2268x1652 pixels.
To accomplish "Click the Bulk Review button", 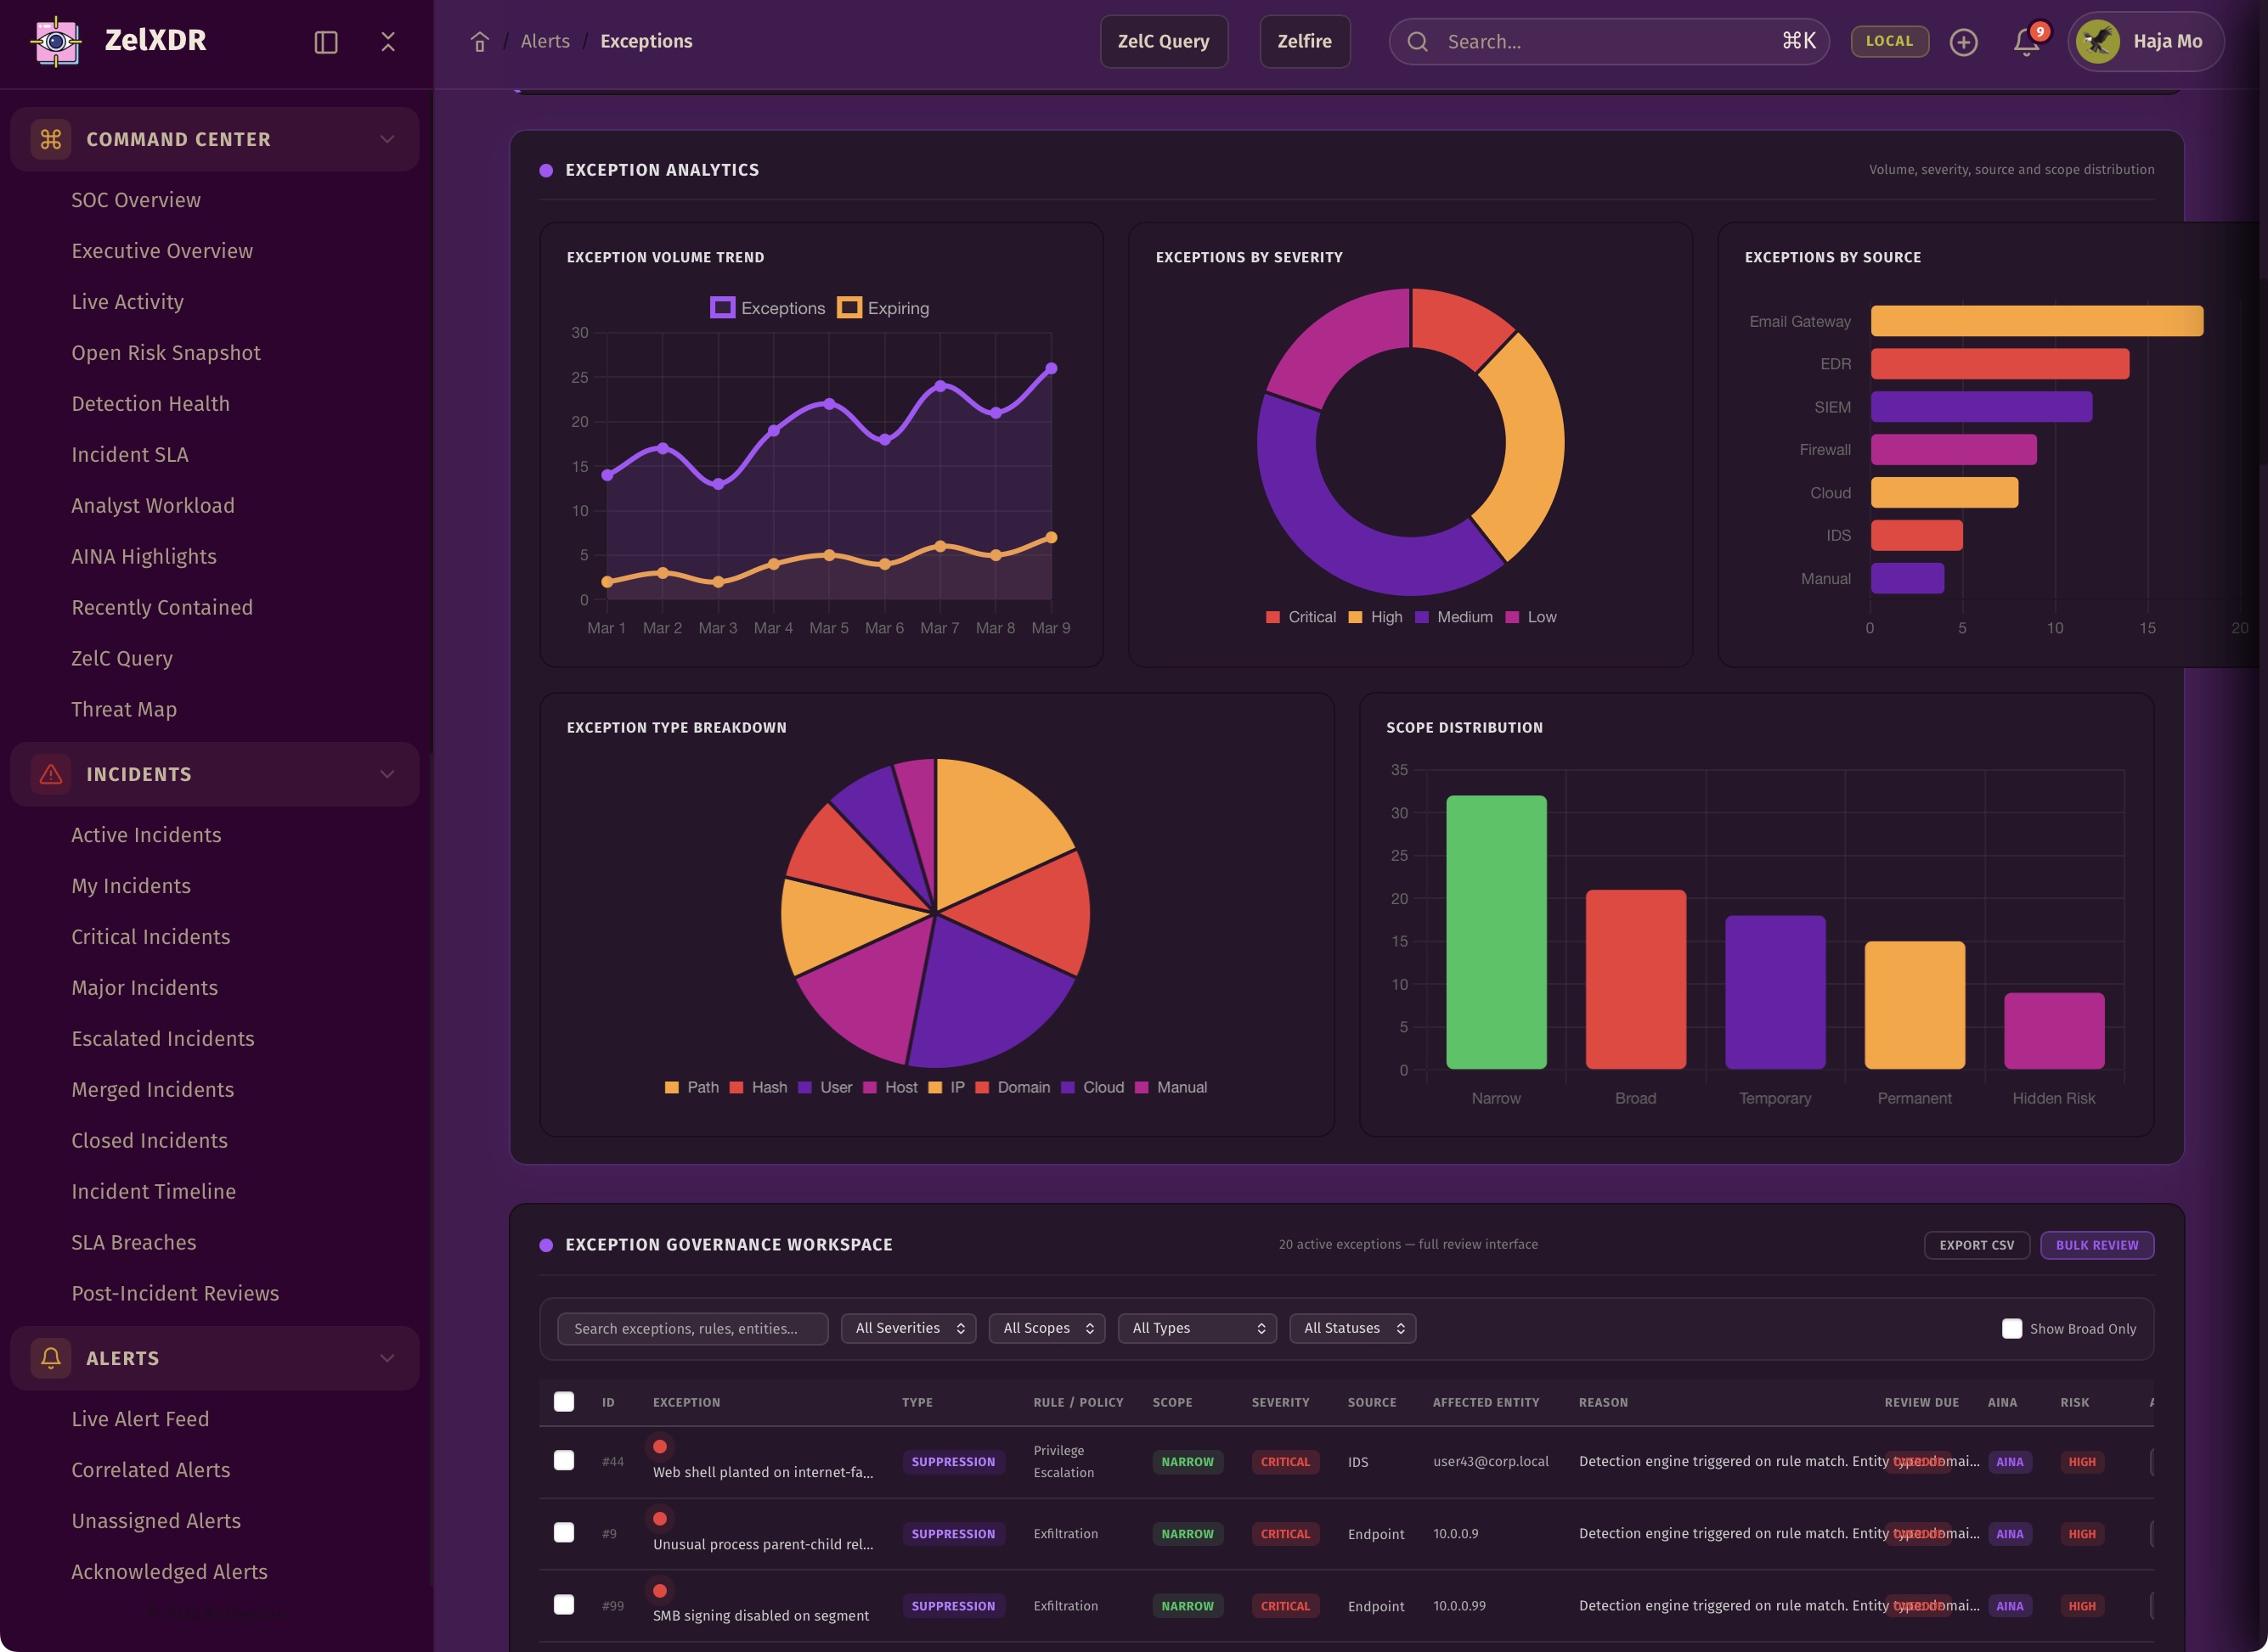I will pos(2096,1245).
